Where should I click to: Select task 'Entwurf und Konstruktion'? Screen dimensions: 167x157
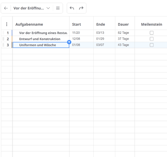click(x=40, y=39)
